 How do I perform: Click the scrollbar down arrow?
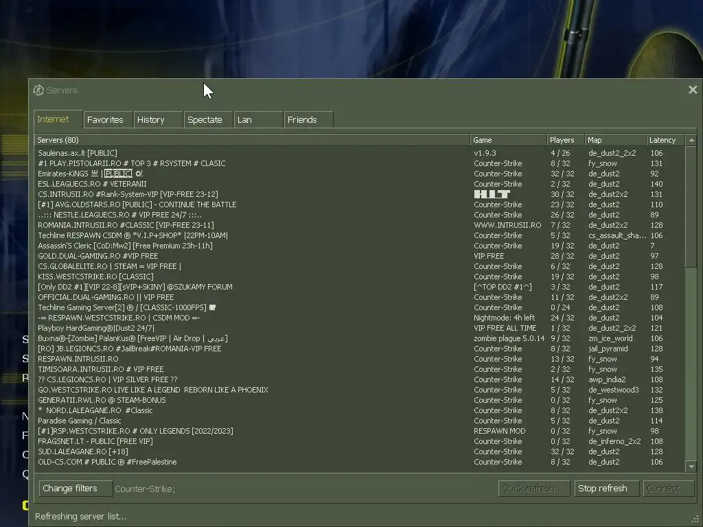(x=691, y=467)
